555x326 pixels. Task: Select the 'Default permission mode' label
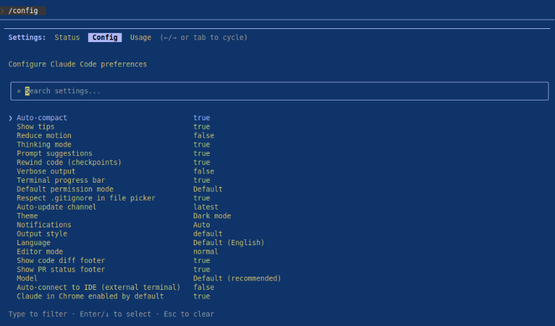(65, 189)
